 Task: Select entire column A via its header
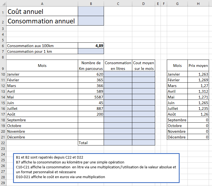42,4
